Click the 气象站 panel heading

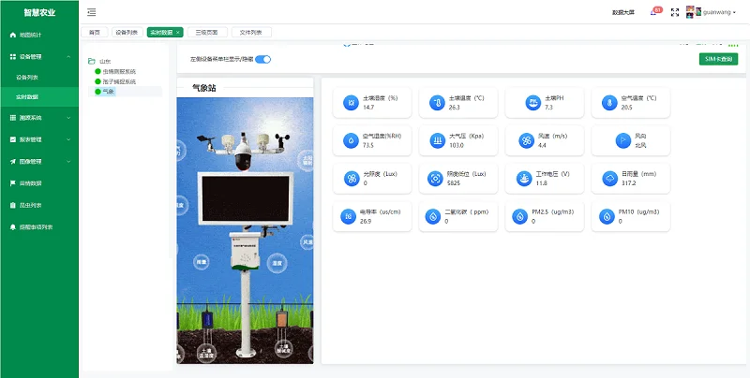pos(203,88)
